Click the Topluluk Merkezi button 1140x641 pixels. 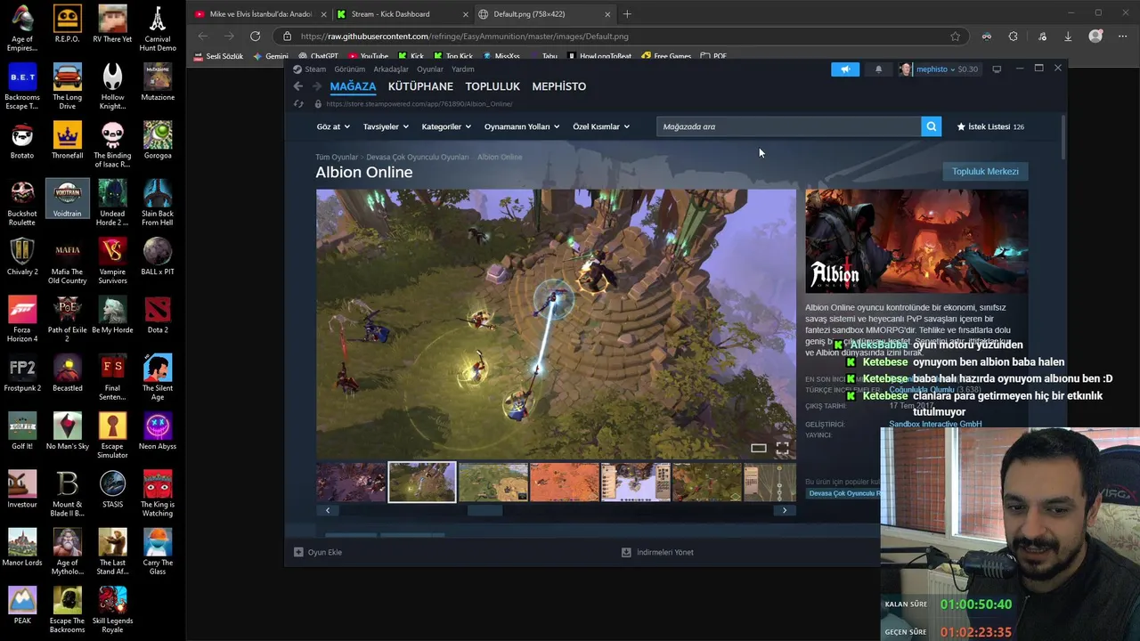click(985, 172)
